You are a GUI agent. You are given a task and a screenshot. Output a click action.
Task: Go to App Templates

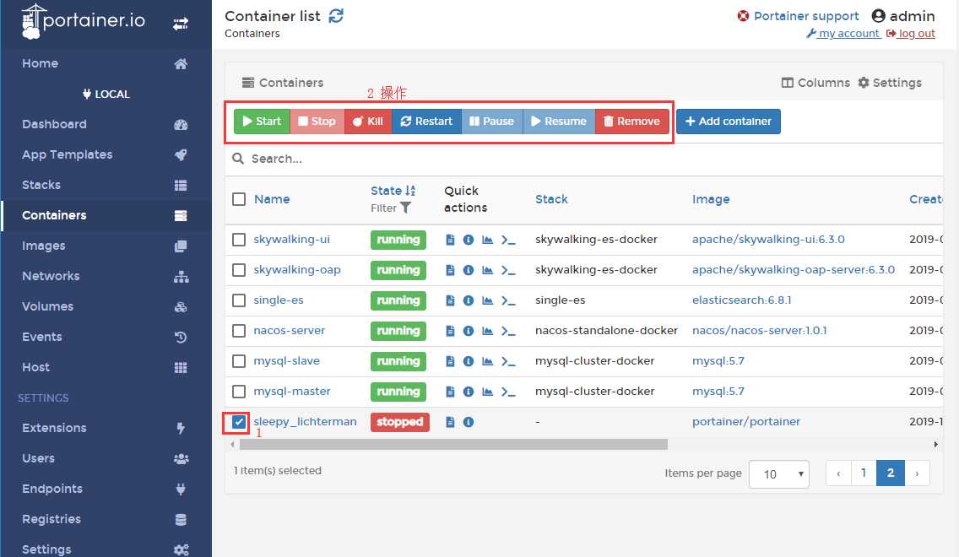[106, 154]
